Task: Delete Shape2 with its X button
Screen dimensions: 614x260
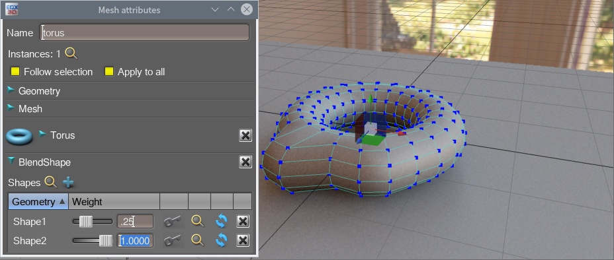Action: pyautogui.click(x=243, y=240)
